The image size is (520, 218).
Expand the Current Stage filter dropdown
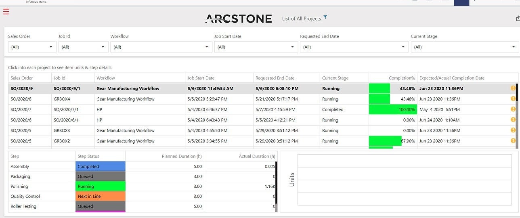tap(464, 47)
